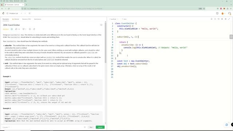Click the zoom level indicator in address bar
The image size is (233, 131).
coord(200,9)
